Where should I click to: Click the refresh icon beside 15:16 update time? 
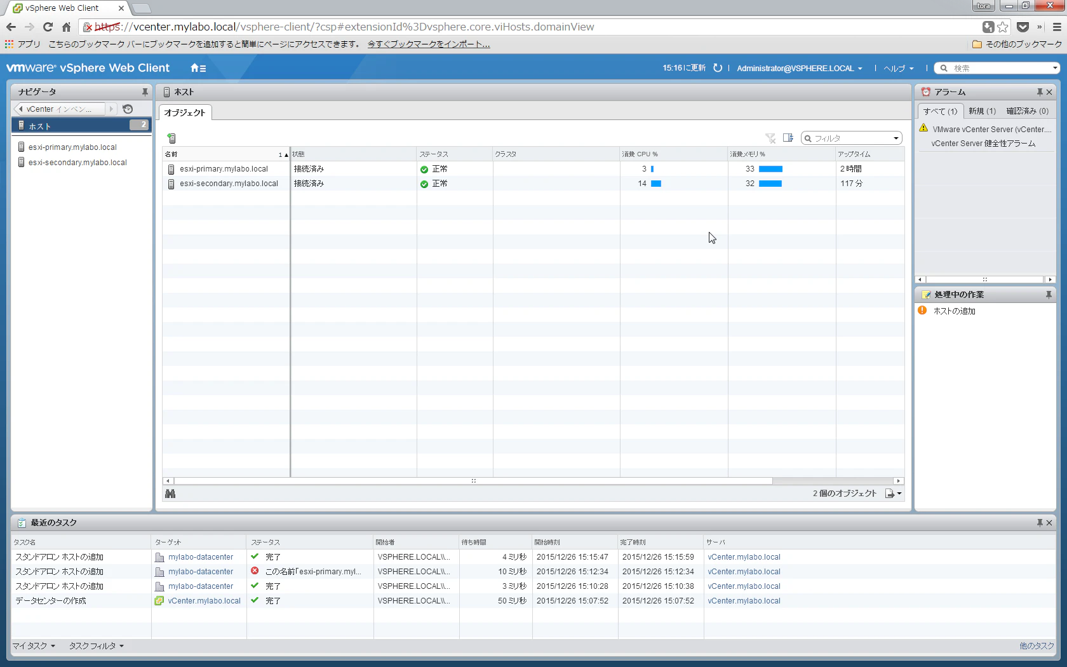718,68
